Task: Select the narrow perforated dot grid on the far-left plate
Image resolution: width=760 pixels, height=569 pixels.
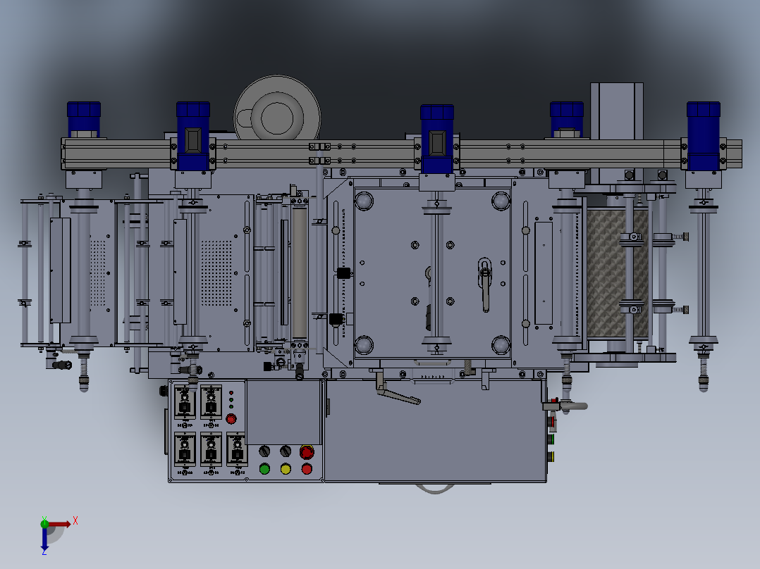Action: point(98,273)
